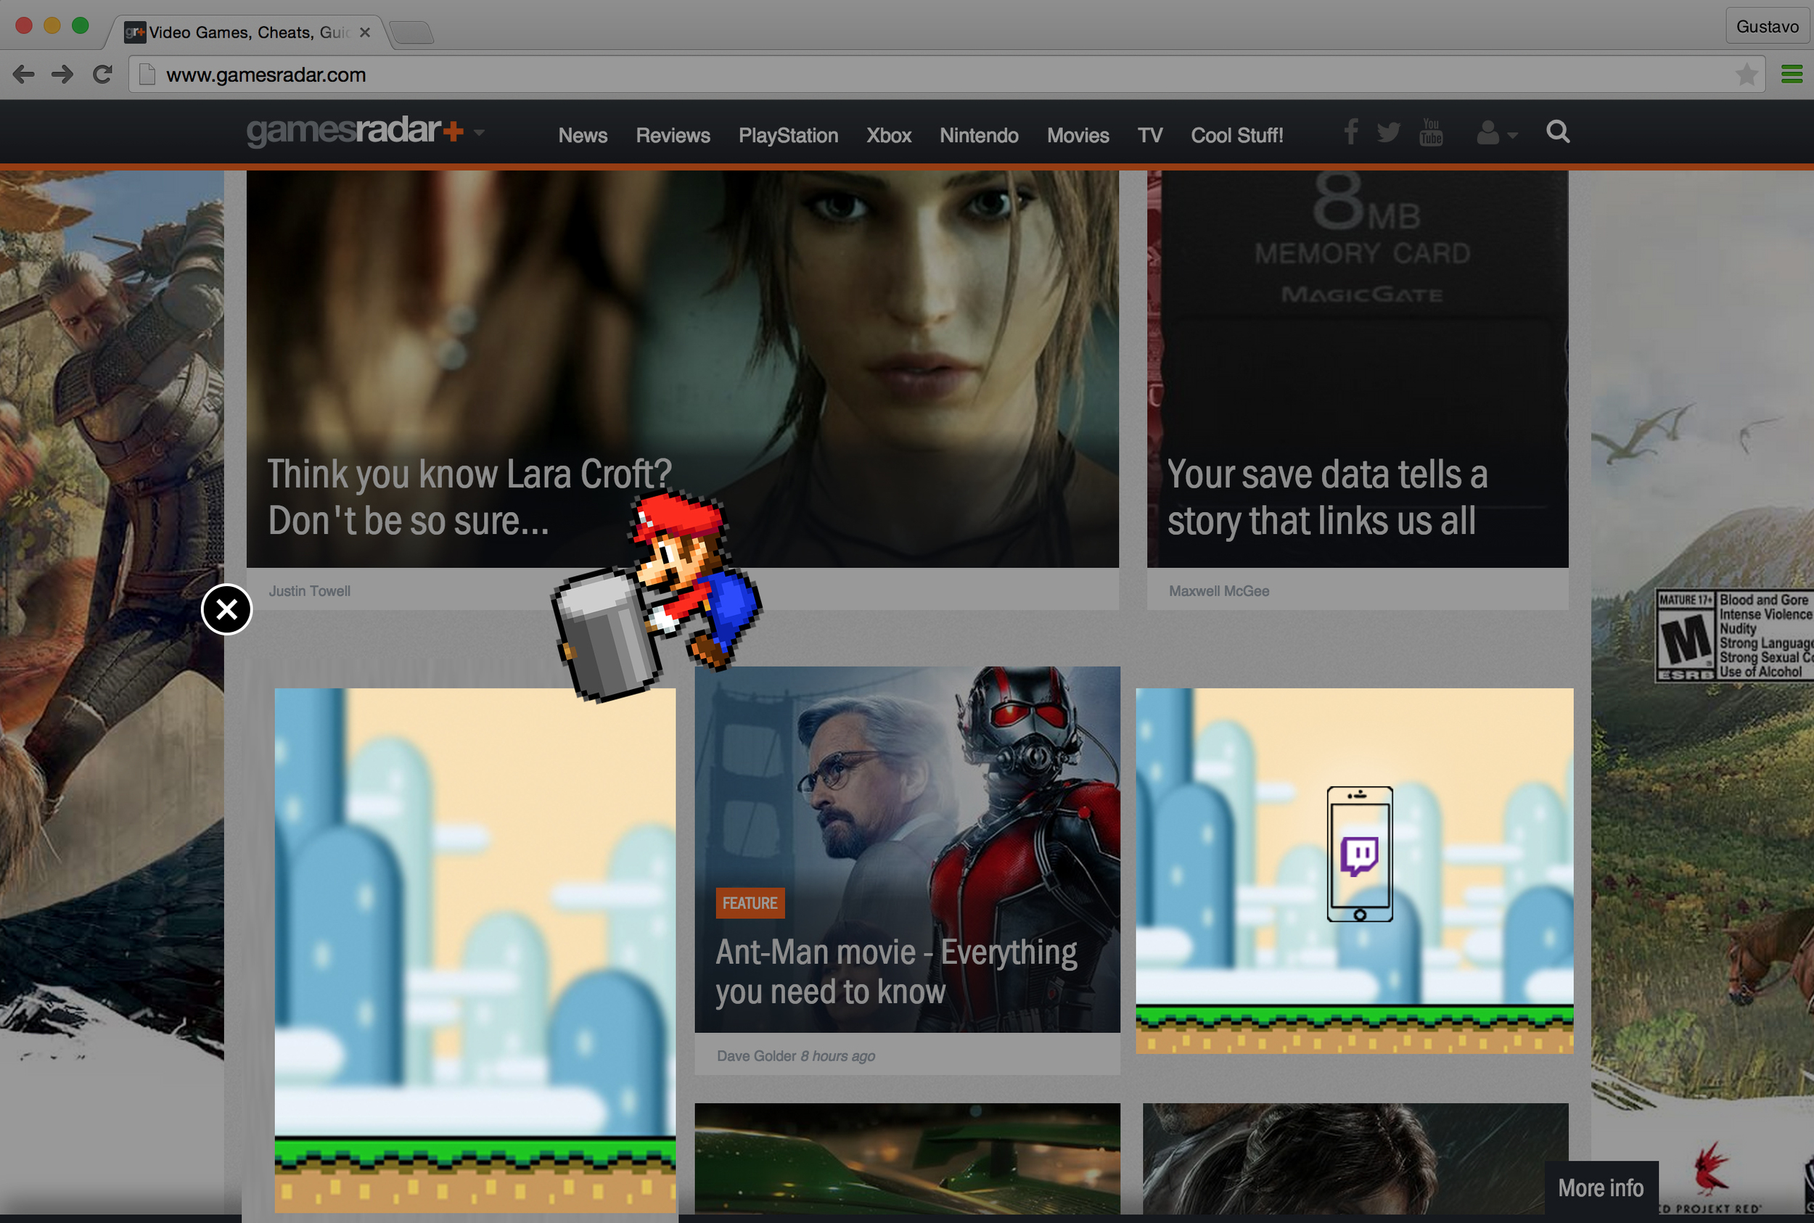Viewport: 1814px width, 1223px height.
Task: Click the CD Projekt Red logo
Action: (1711, 1176)
